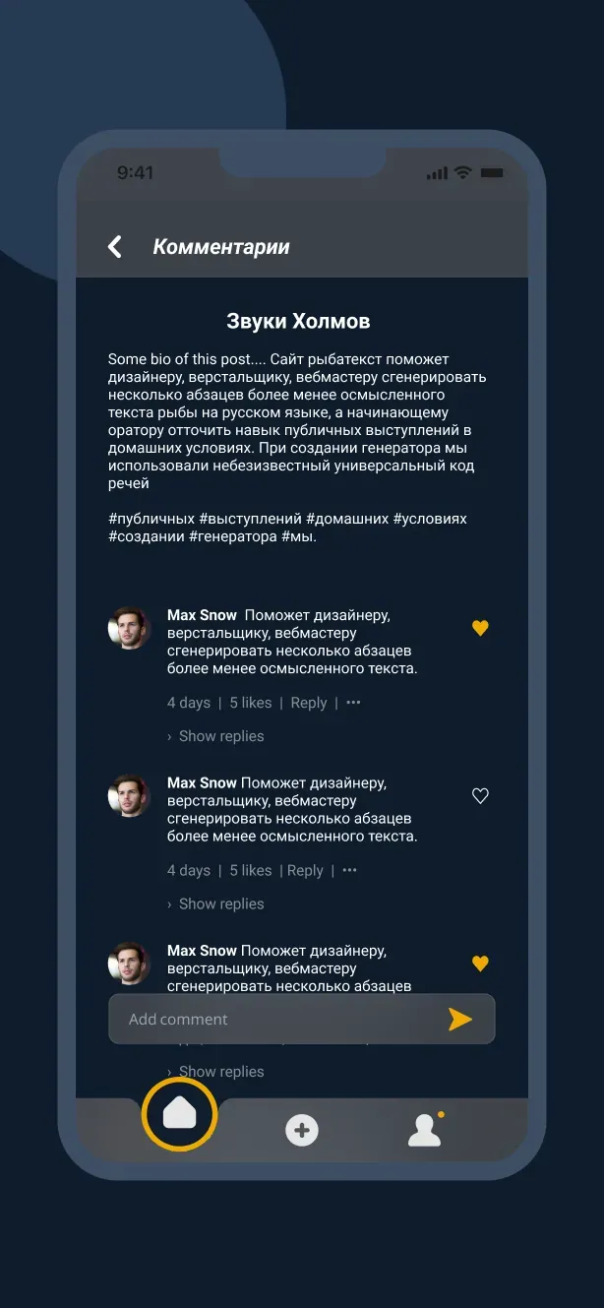Image resolution: width=604 pixels, height=1308 pixels.
Task: View 5 likes on the first comment
Action: point(251,703)
